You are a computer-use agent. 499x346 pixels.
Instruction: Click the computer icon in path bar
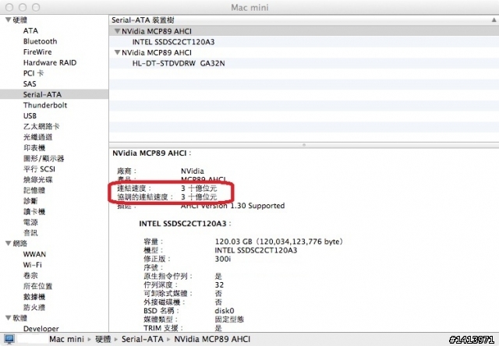(x=9, y=339)
